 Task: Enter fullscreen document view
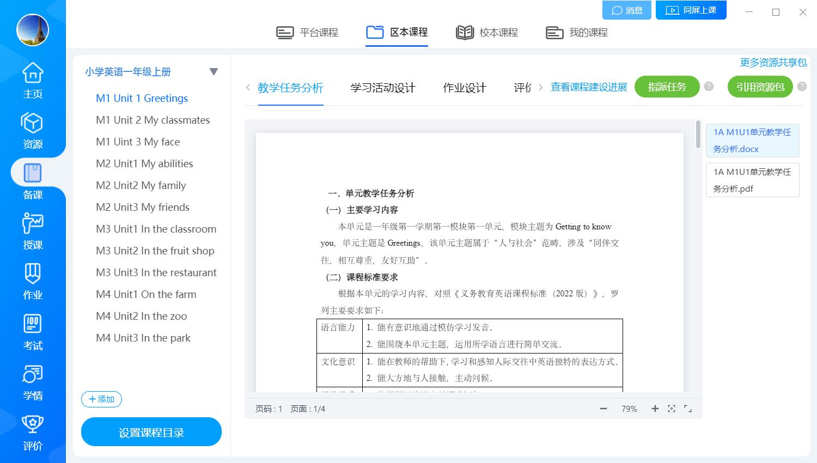point(688,409)
